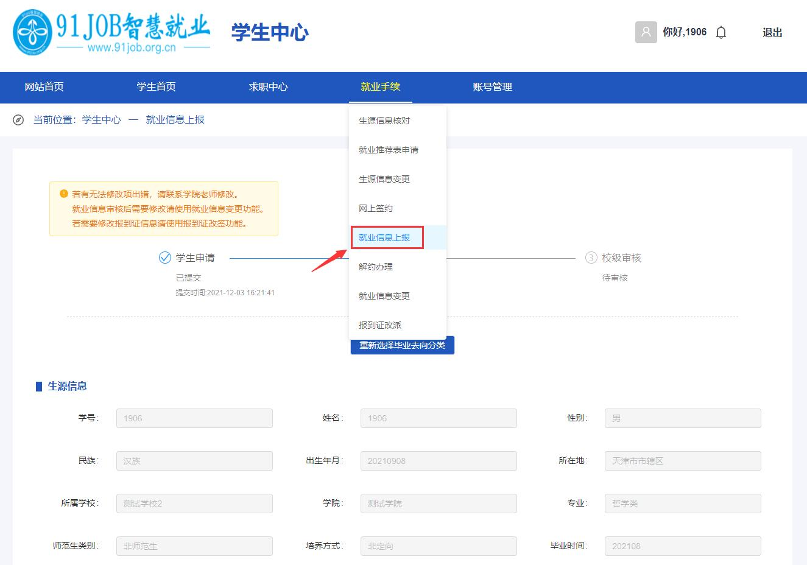Click the orange warning info icon
The width and height of the screenshot is (807, 565).
point(64,194)
